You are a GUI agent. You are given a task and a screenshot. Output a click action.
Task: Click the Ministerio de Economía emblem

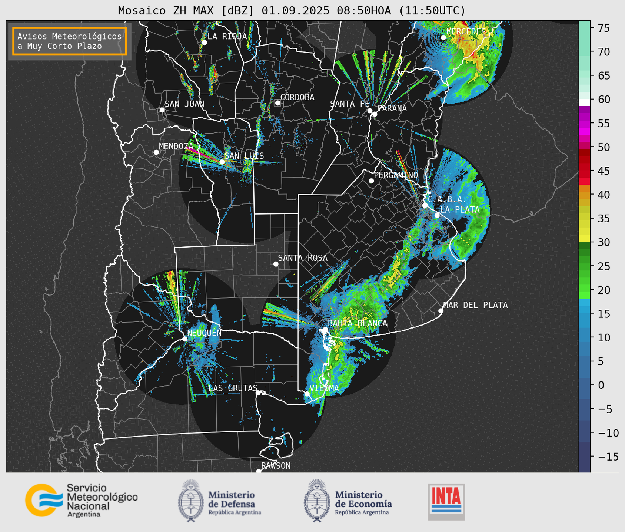coord(317,501)
